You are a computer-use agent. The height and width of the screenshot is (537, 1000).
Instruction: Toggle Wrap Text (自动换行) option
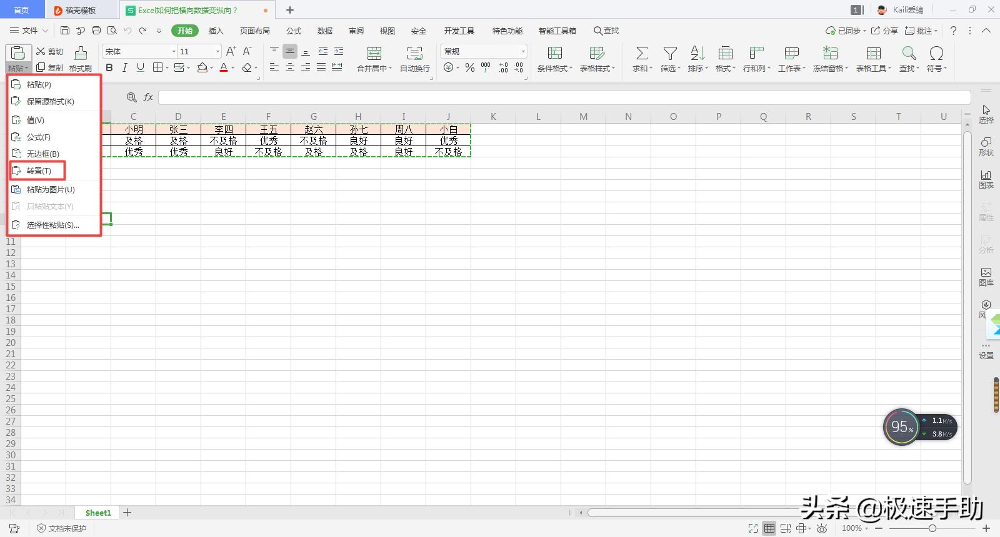pos(414,54)
